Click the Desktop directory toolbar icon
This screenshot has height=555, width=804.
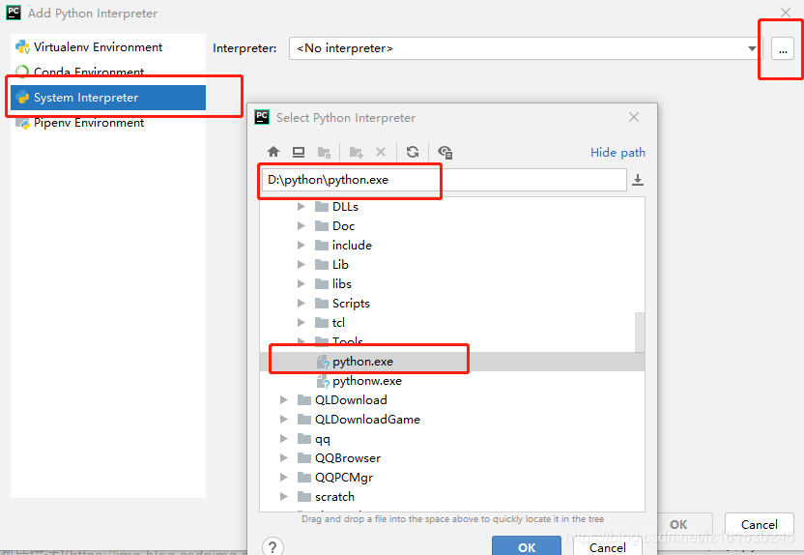299,152
